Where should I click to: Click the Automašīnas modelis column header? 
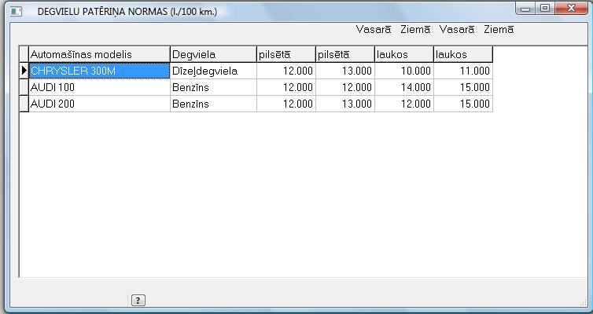pyautogui.click(x=99, y=54)
